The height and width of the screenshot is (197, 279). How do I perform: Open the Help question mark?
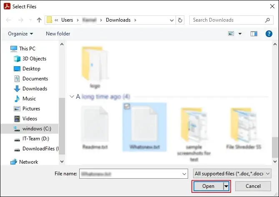click(269, 34)
